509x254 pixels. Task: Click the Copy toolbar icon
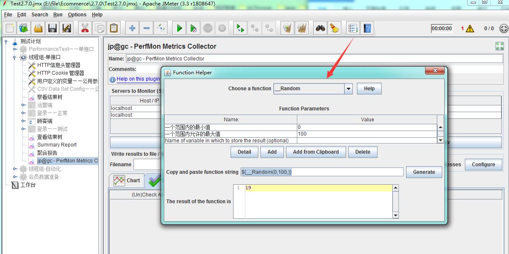pos(100,28)
